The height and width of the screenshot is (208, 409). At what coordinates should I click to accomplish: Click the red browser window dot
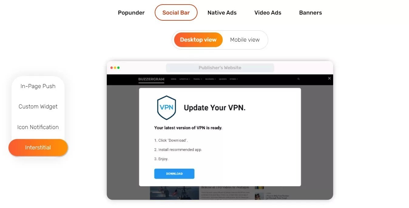point(111,68)
